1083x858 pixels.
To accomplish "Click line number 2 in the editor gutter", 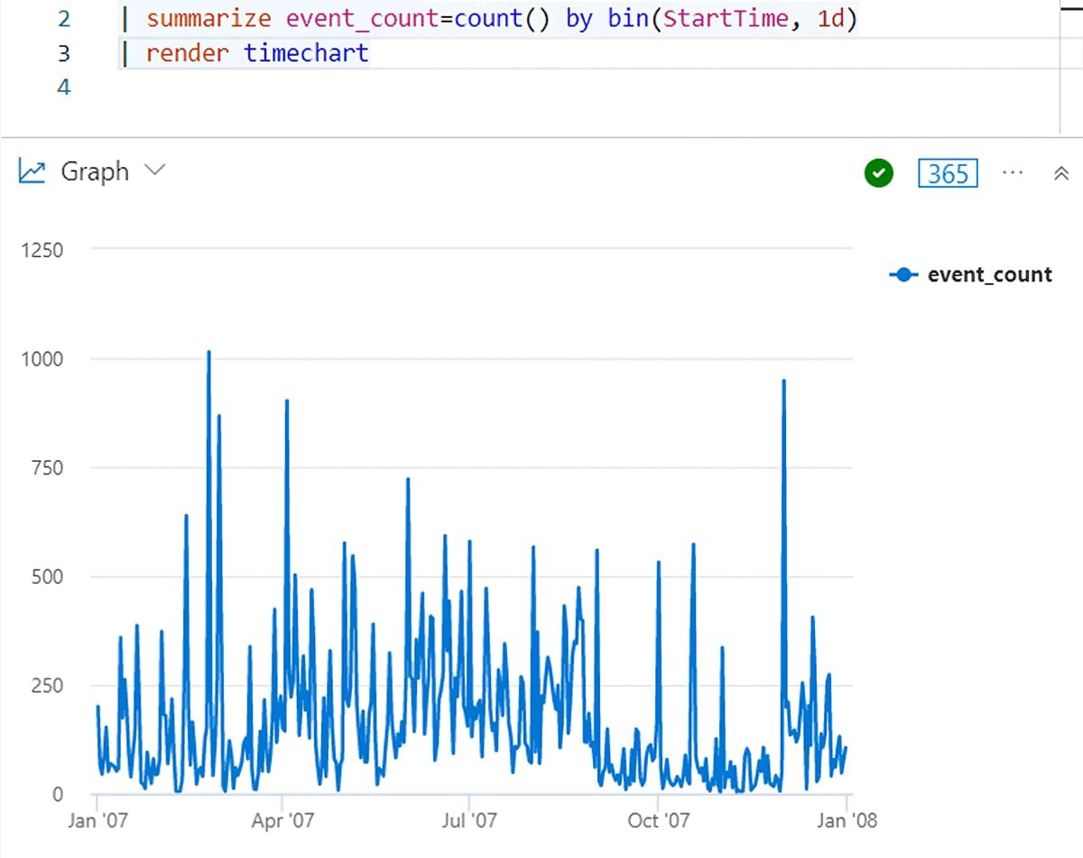I will (x=62, y=19).
